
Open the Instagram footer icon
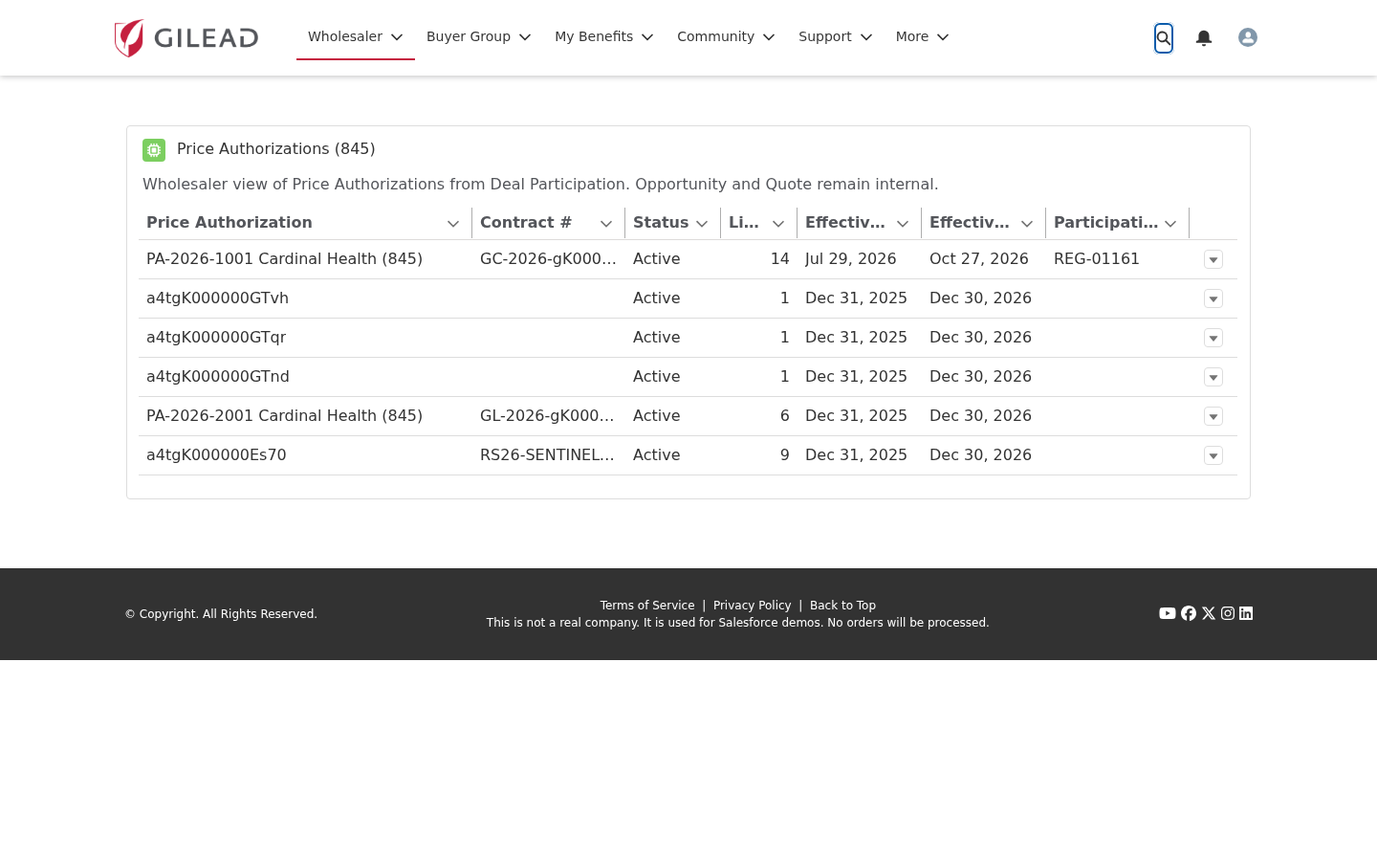click(x=1228, y=613)
